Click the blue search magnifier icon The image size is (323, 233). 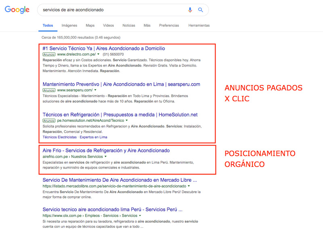(200, 10)
